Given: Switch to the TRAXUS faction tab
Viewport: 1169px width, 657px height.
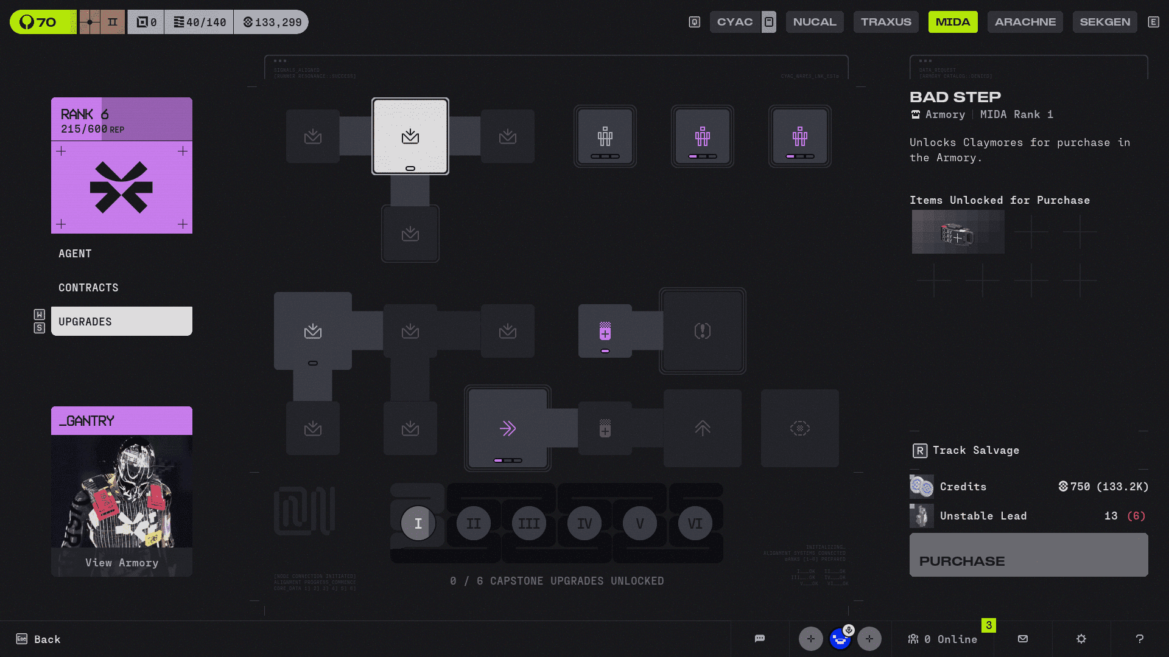Looking at the screenshot, I should (x=885, y=22).
